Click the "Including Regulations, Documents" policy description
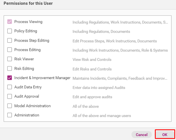Screen dimensions: 176x140 (101, 32)
